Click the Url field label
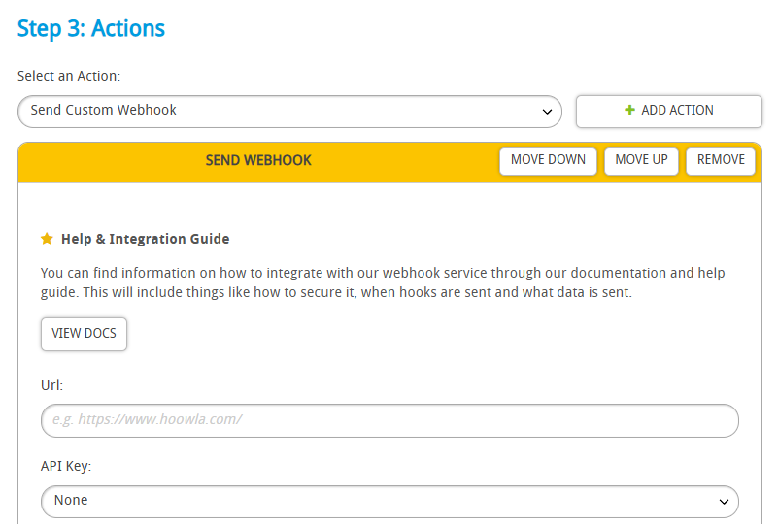778x524 pixels. [51, 385]
